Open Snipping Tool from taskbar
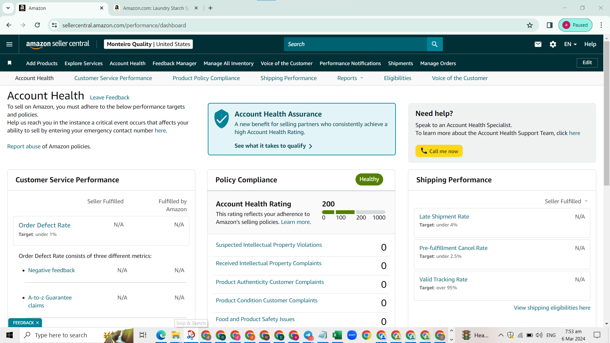The width and height of the screenshot is (610, 343). (x=191, y=335)
